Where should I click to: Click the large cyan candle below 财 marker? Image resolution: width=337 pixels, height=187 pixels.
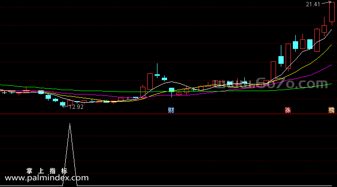click(x=171, y=90)
